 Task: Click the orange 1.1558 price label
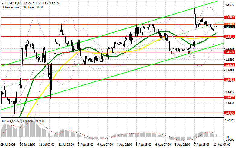tap(229, 24)
